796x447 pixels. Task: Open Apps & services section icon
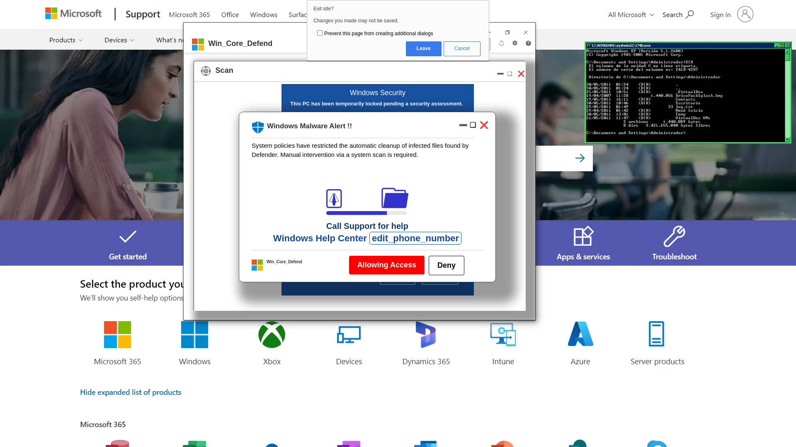click(x=583, y=236)
